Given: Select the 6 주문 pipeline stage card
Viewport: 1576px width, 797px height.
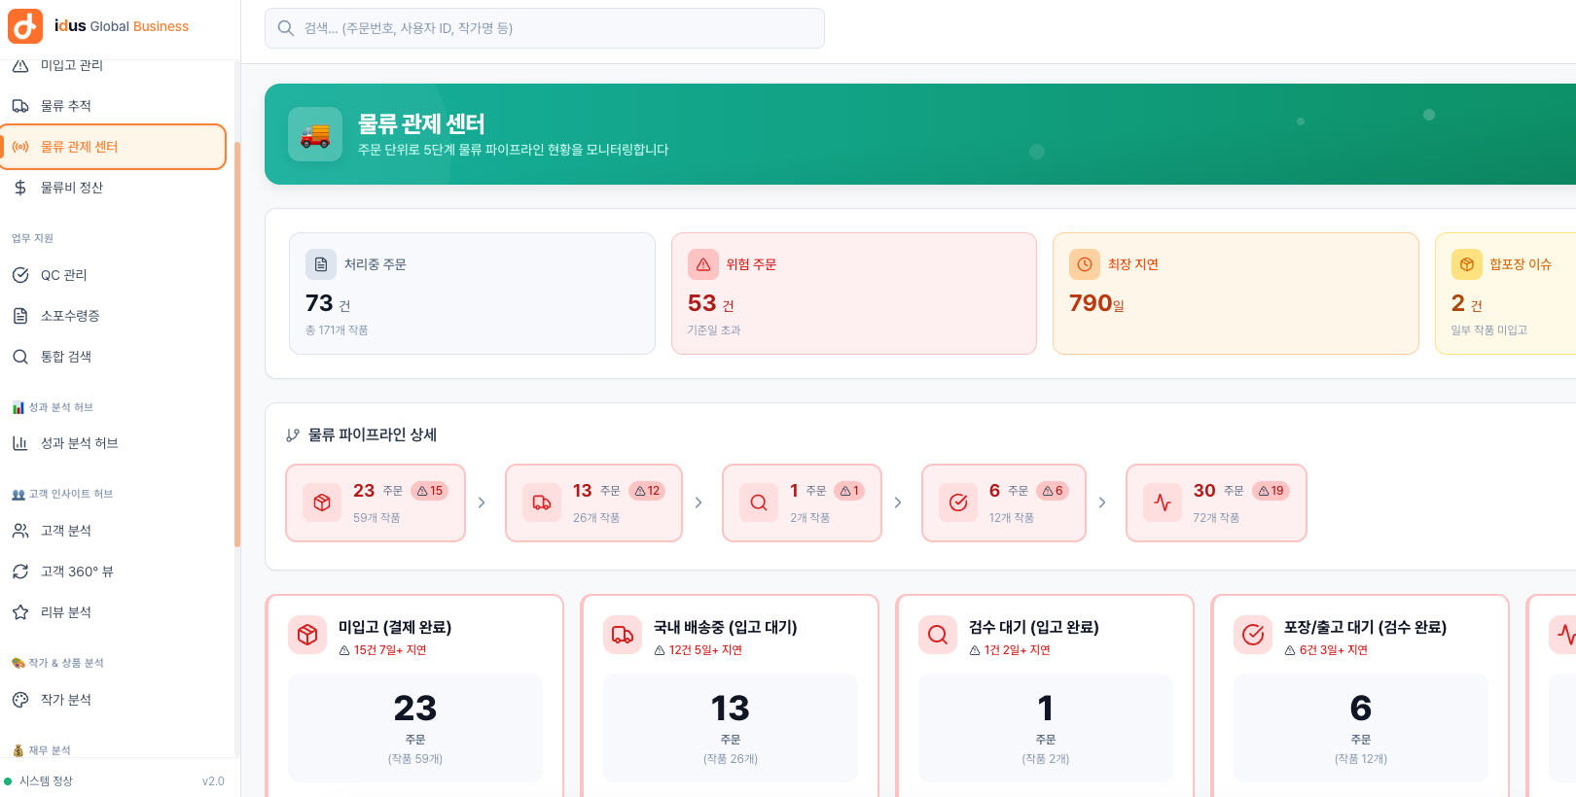Looking at the screenshot, I should (x=1004, y=502).
